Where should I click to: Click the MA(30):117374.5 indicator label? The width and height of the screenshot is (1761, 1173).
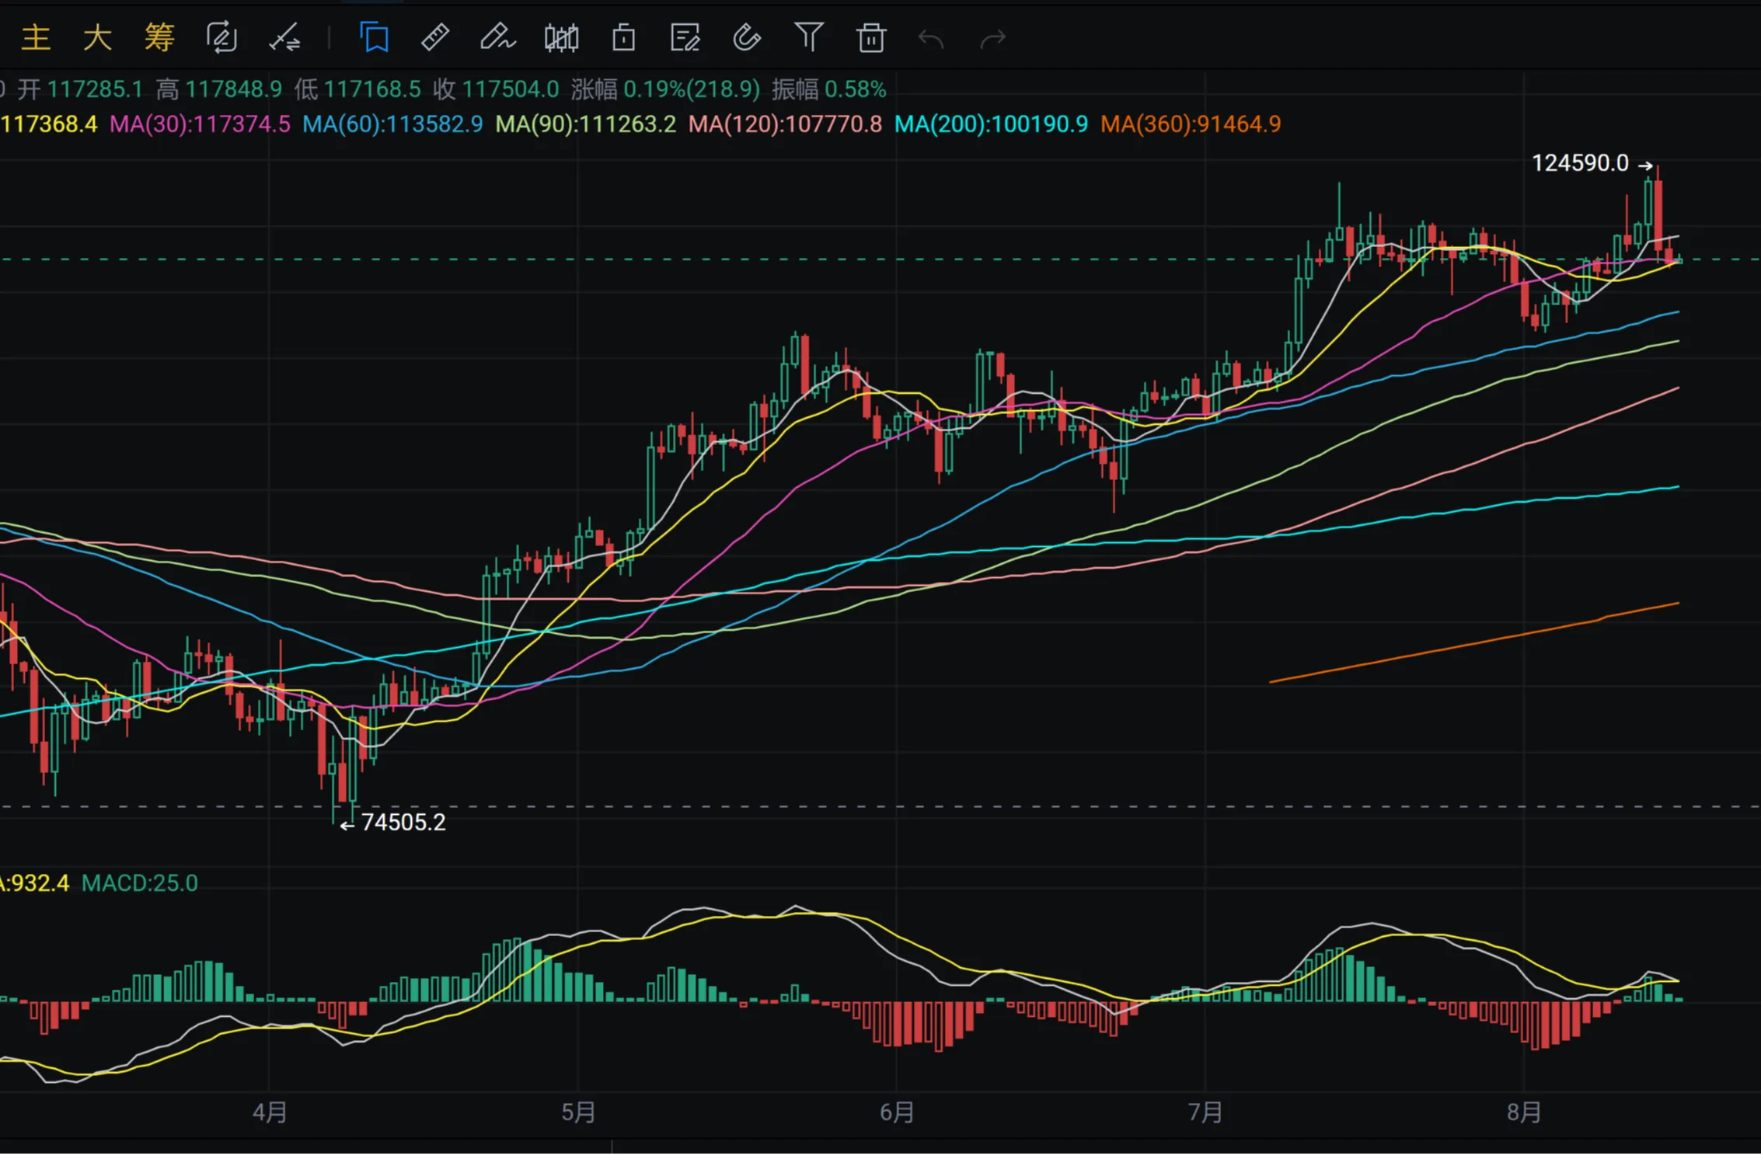200,124
